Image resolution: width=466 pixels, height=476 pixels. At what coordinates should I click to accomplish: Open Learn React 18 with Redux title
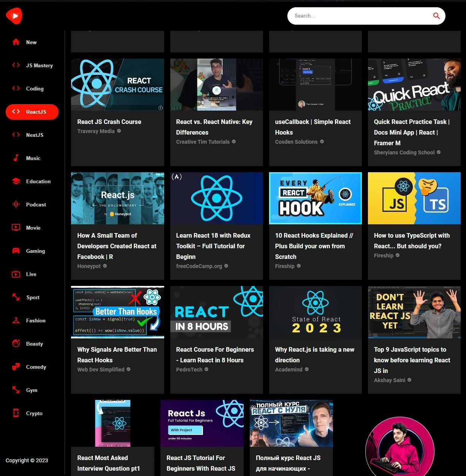coord(213,246)
